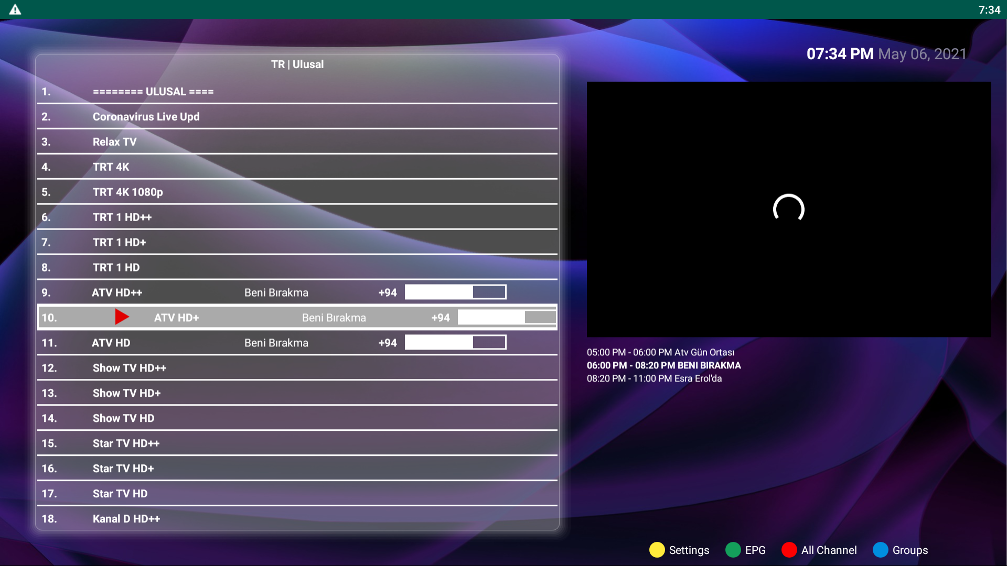The height and width of the screenshot is (566, 1007).
Task: Click +94 value on ATV HD+ row
Action: pyautogui.click(x=441, y=318)
